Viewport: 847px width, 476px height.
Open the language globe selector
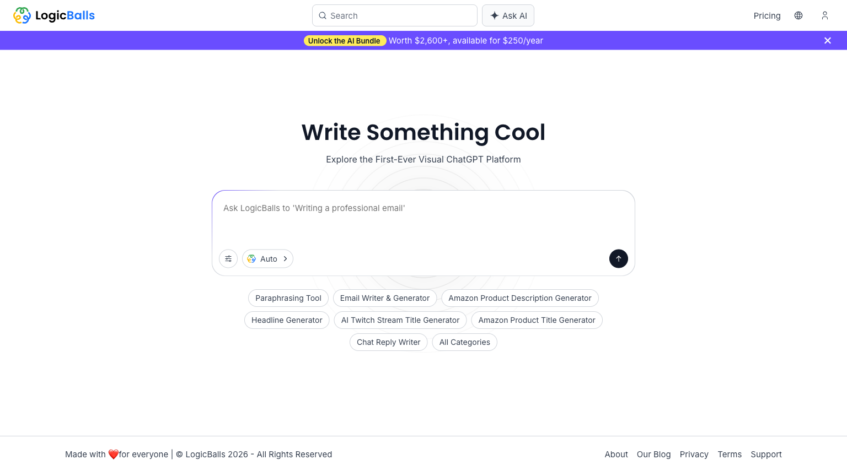798,15
